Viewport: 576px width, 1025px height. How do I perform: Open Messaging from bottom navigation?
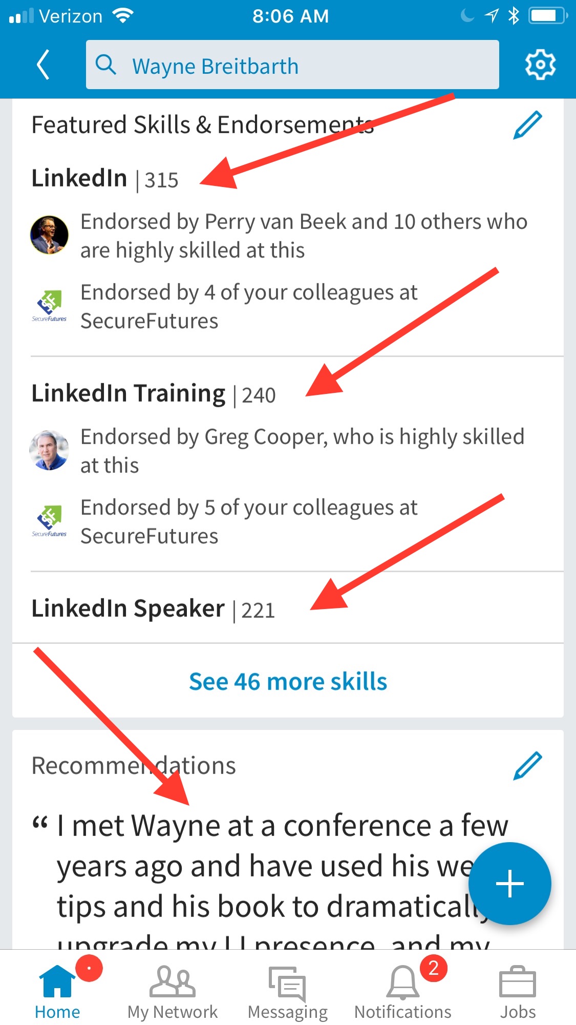[287, 991]
